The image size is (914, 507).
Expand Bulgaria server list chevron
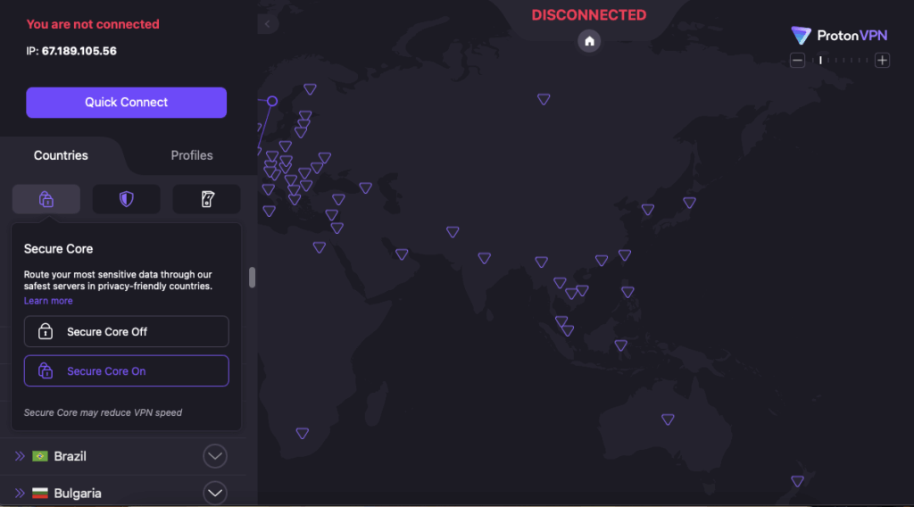click(214, 493)
